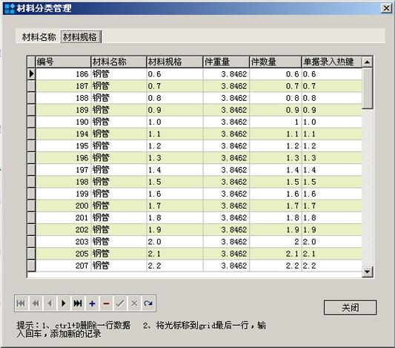Click 材料规格 cell with value 1.5
This screenshot has width=395, height=348.
tap(175, 182)
